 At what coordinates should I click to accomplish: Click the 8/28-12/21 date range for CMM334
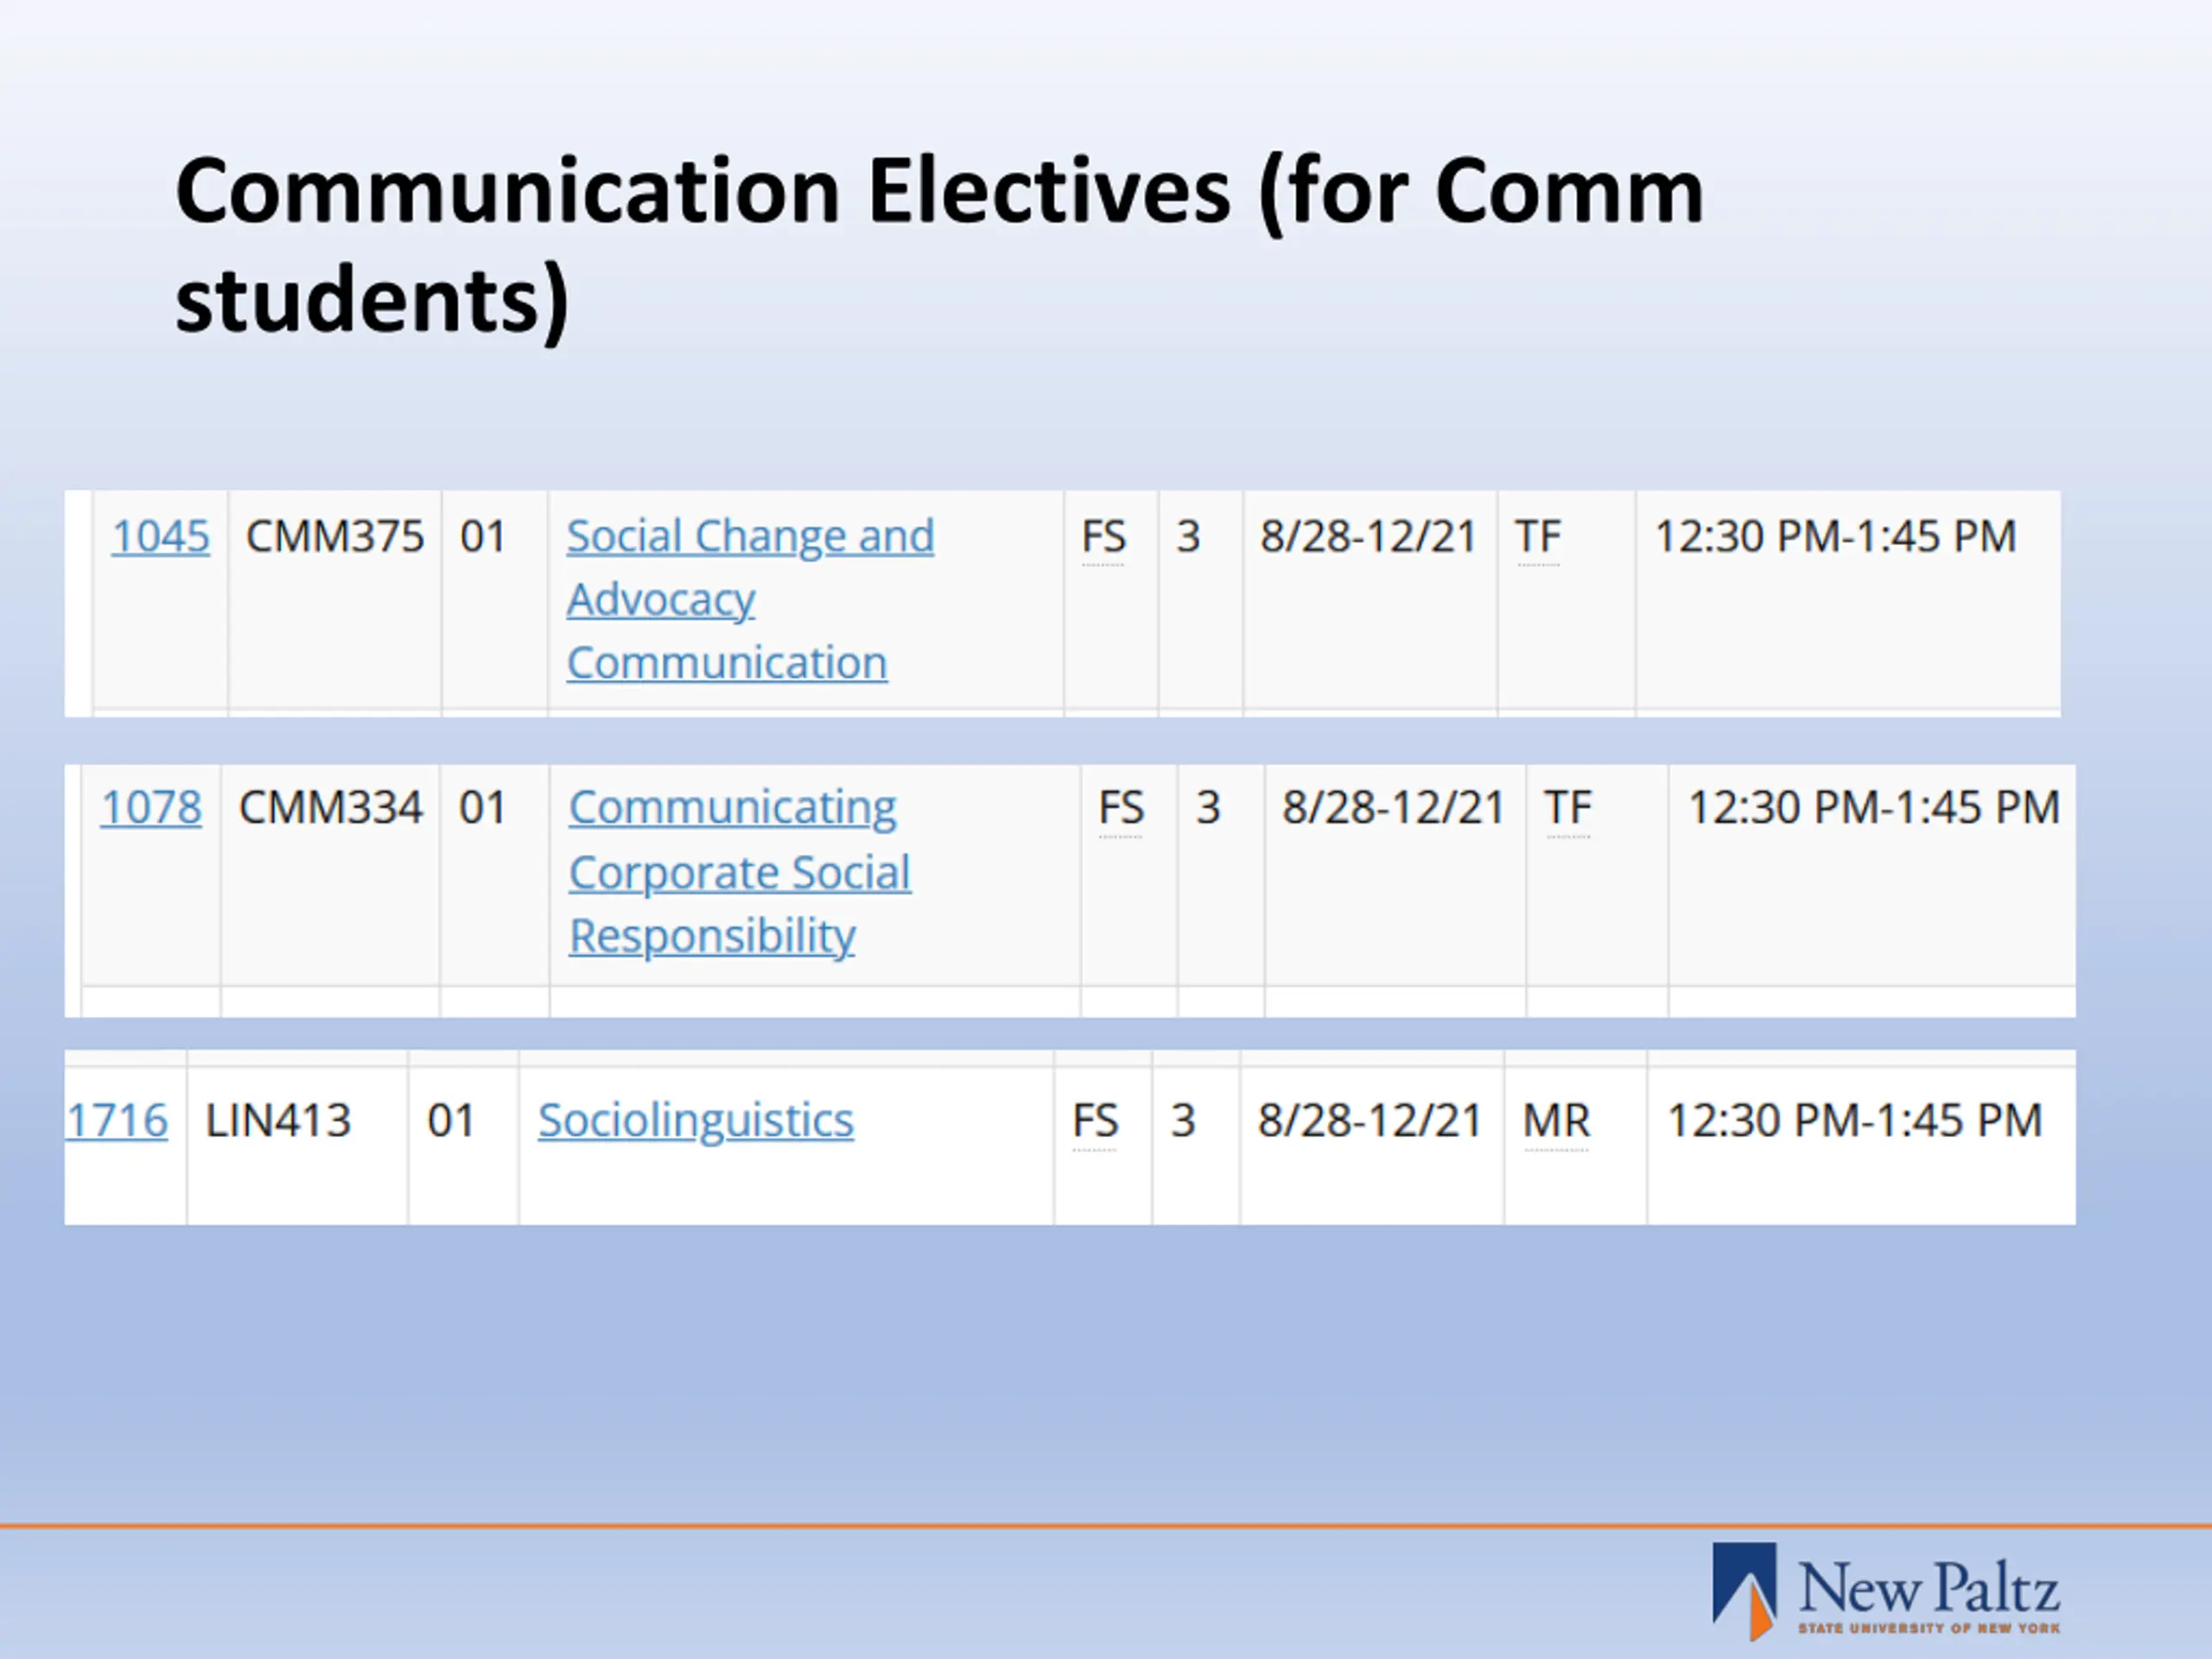[1394, 808]
